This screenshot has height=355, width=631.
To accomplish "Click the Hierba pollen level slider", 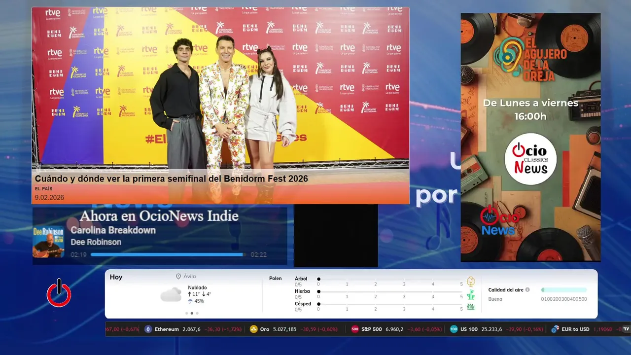I will [x=390, y=291].
